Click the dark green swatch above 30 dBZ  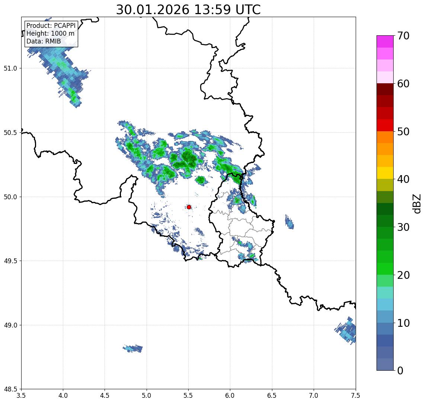pyautogui.click(x=385, y=221)
